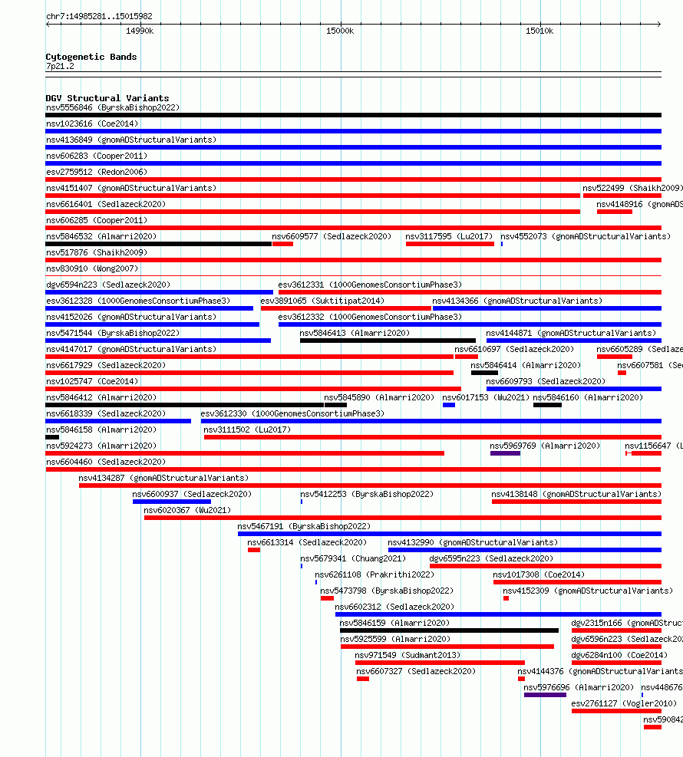Open the nsv1023616 (Coe2014) label
683x757 pixels.
click(92, 123)
